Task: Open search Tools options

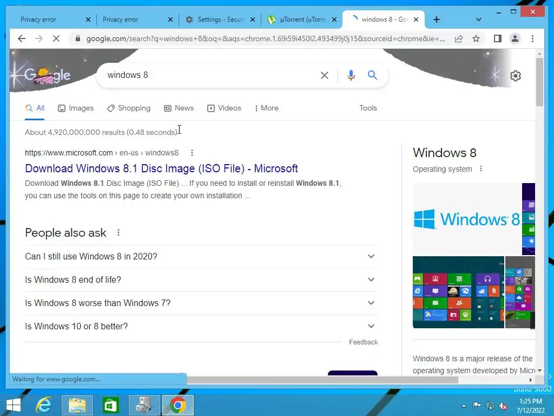Action: 368,108
